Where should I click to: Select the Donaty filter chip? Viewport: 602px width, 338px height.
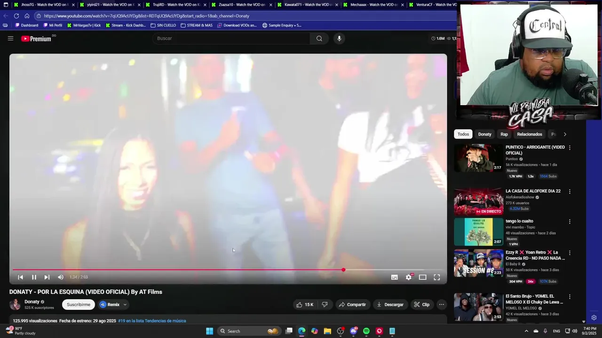click(x=485, y=134)
